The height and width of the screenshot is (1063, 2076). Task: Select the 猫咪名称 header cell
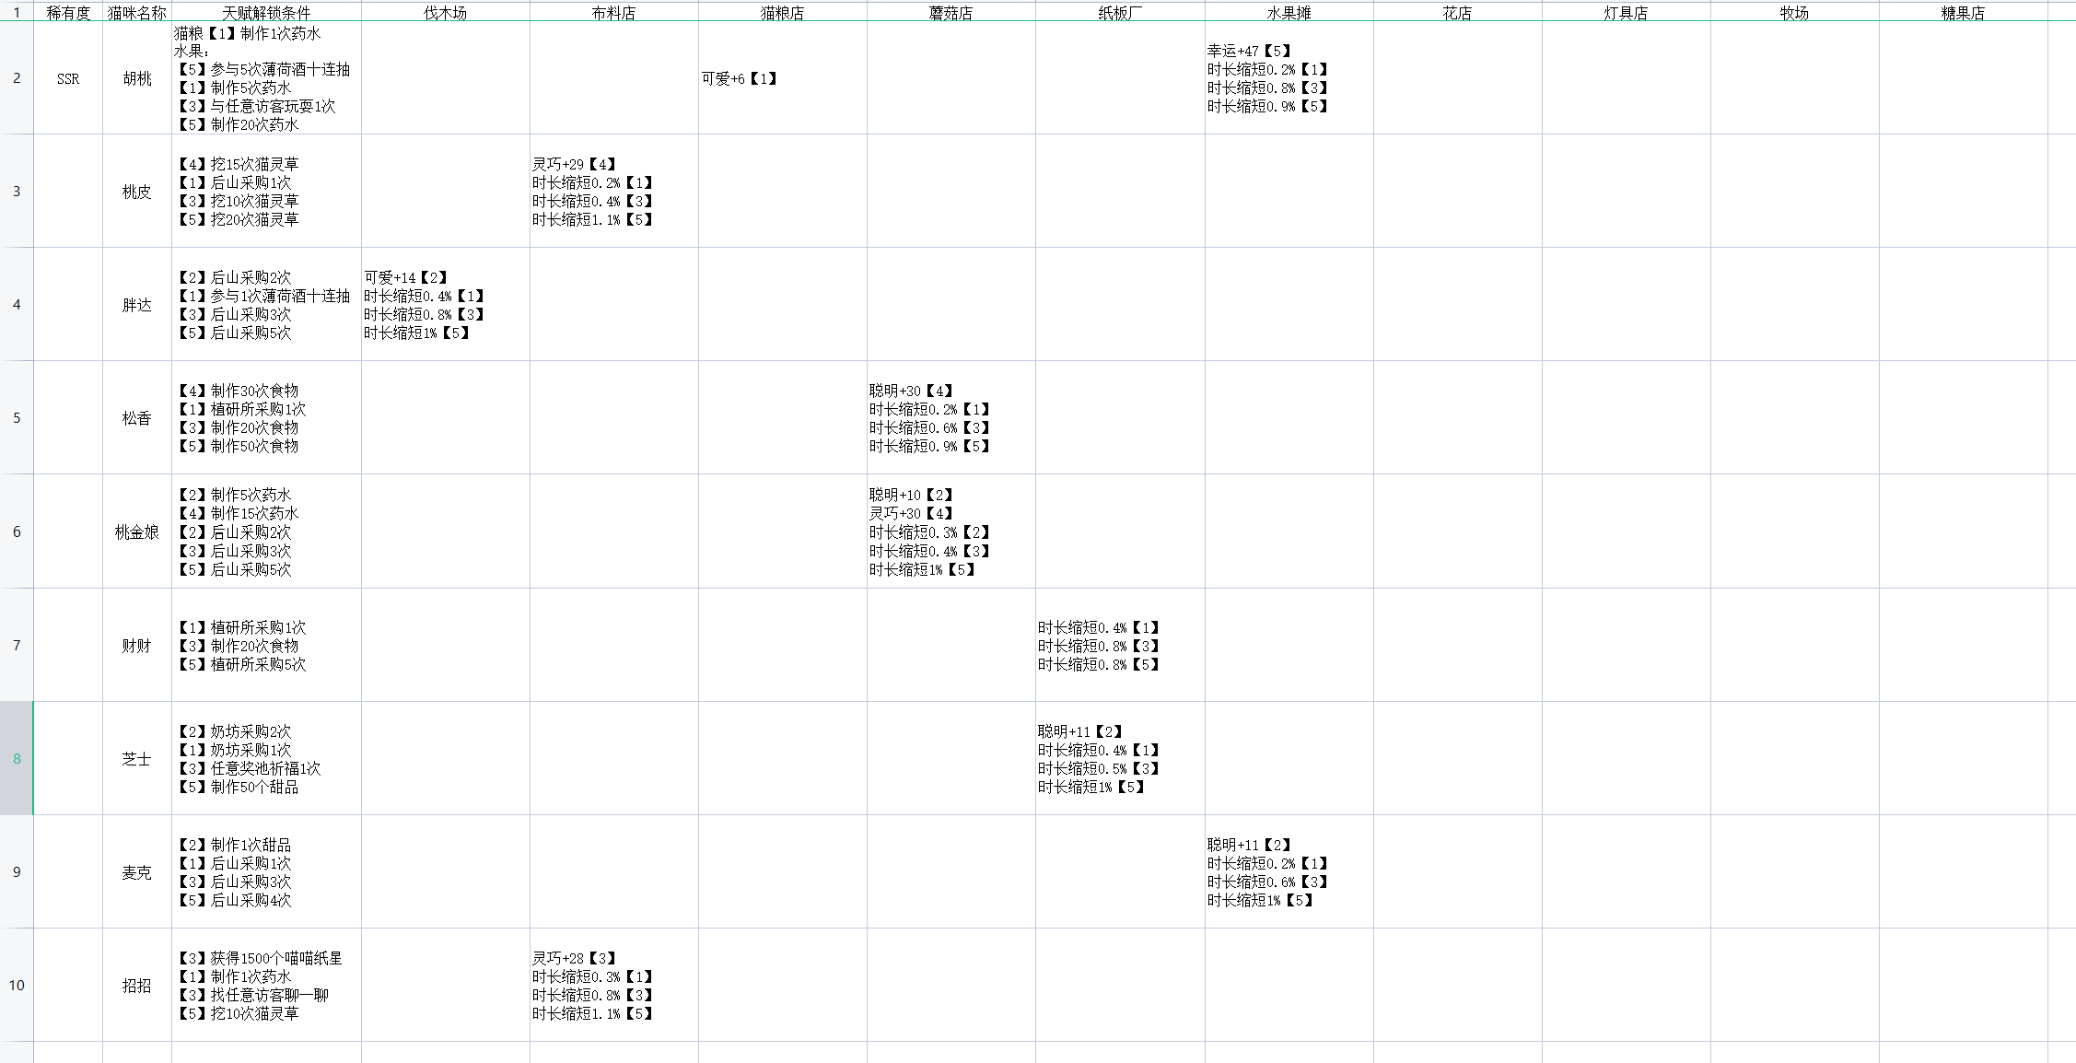coord(137,13)
